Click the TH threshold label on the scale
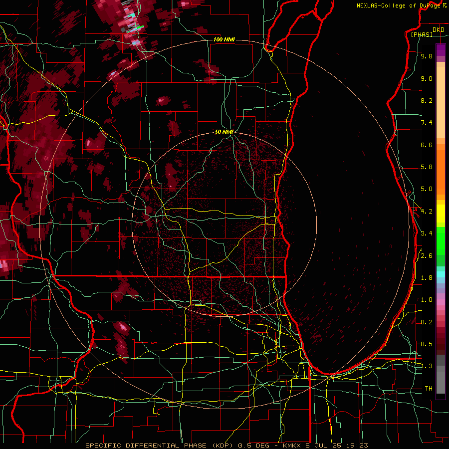Screen dimensions: 449x449 (429, 388)
